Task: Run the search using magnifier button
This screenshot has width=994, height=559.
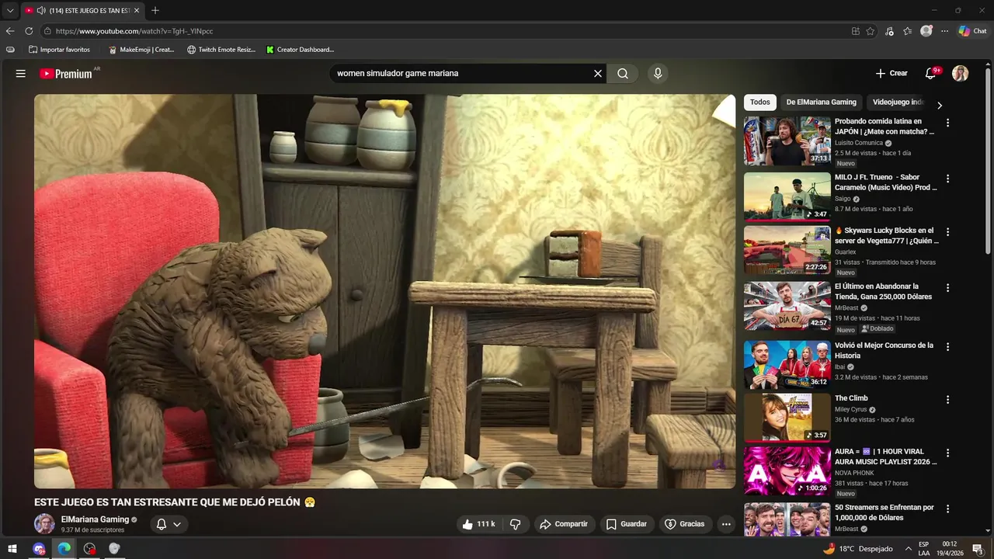Action: pos(623,74)
